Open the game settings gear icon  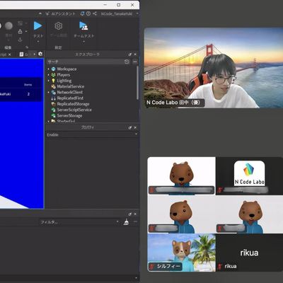[x=59, y=25]
